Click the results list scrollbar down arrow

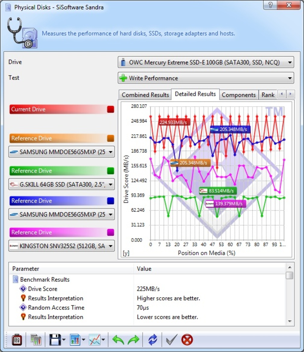[290, 321]
